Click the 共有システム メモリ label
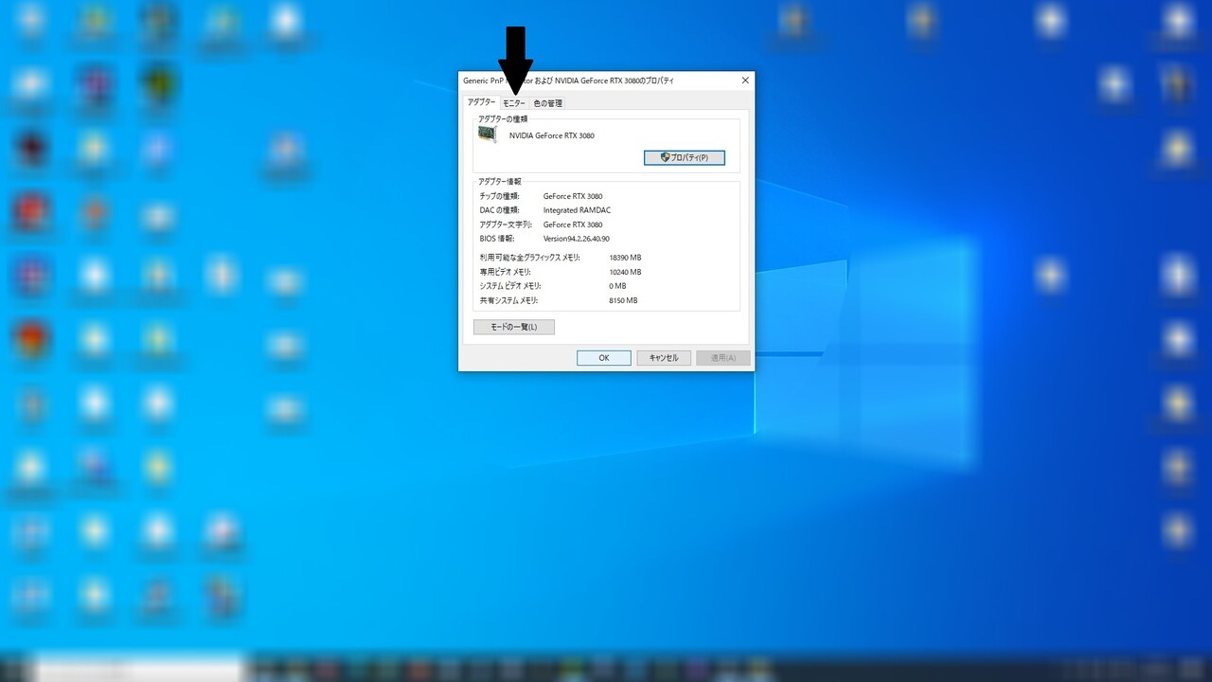 coord(508,300)
